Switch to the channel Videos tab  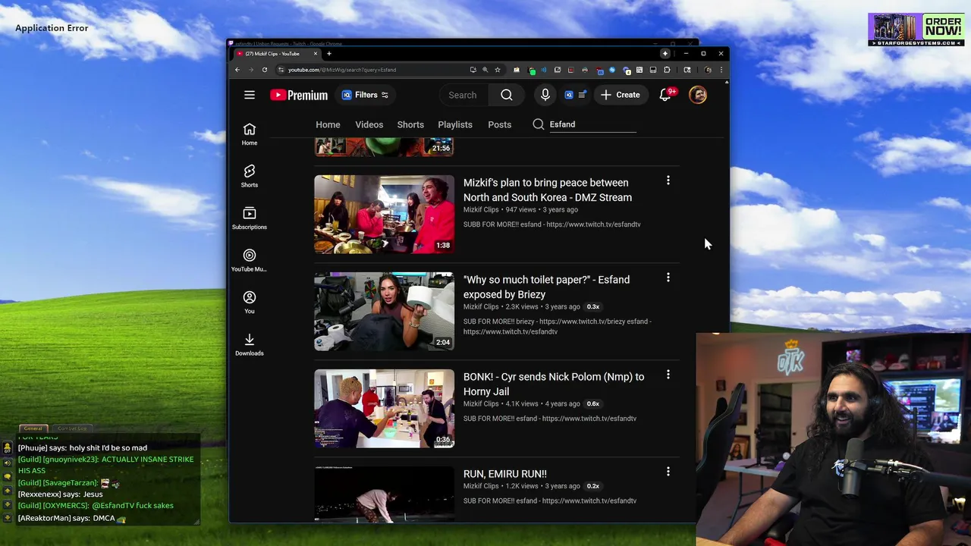[369, 124]
